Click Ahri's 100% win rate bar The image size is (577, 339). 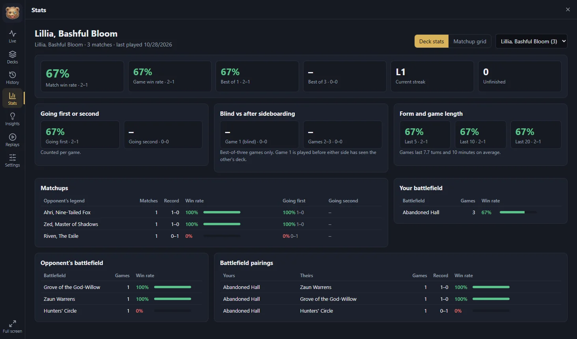[x=222, y=212]
